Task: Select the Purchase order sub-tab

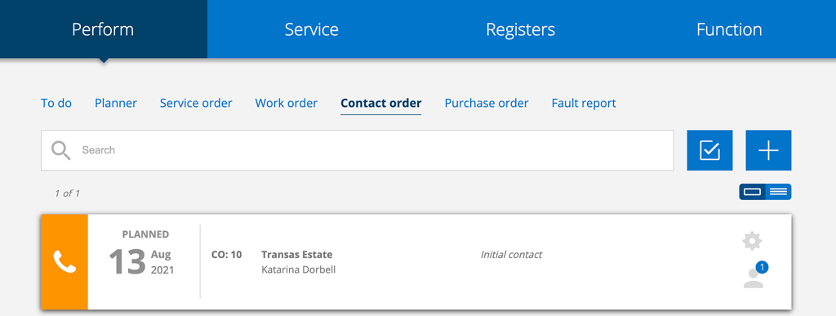Action: click(487, 103)
